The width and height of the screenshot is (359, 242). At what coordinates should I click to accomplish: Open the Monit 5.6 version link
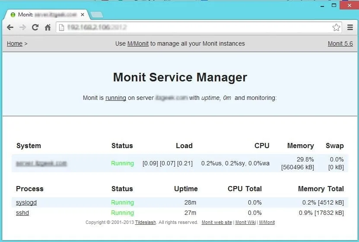340,43
